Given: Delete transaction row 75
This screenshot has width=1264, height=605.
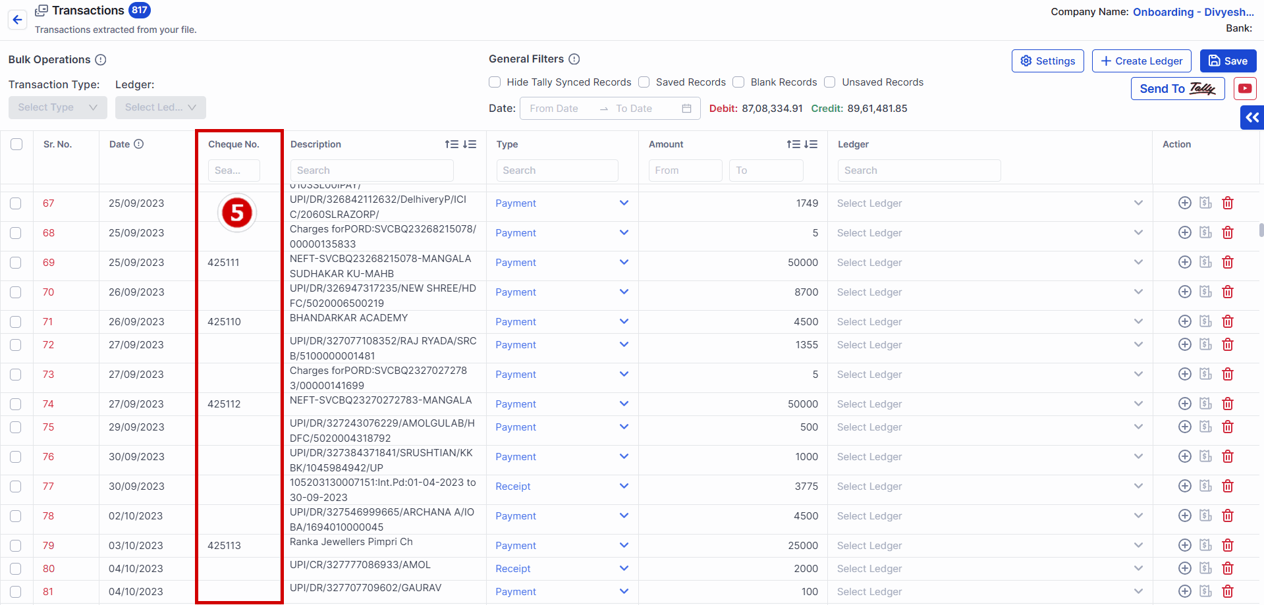Looking at the screenshot, I should [x=1228, y=427].
